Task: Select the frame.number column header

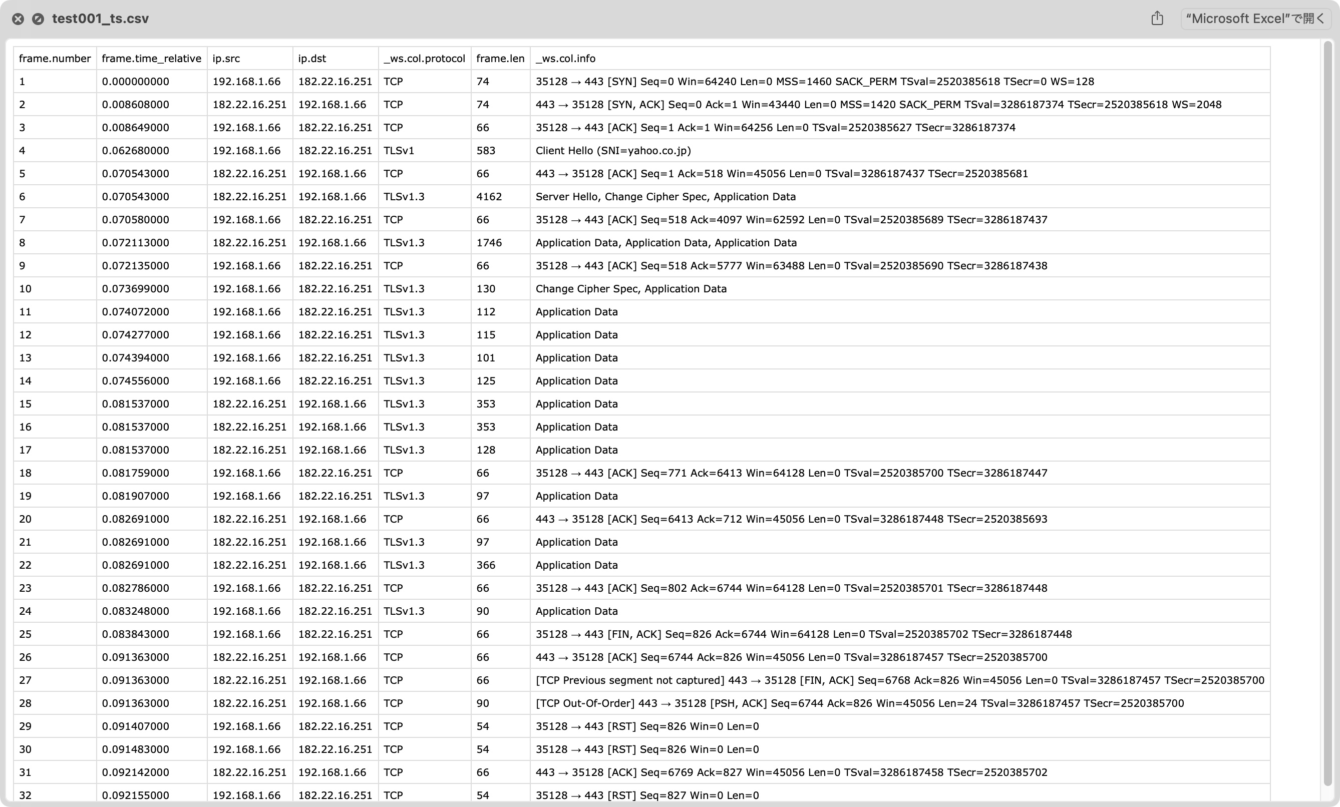Action: tap(55, 58)
